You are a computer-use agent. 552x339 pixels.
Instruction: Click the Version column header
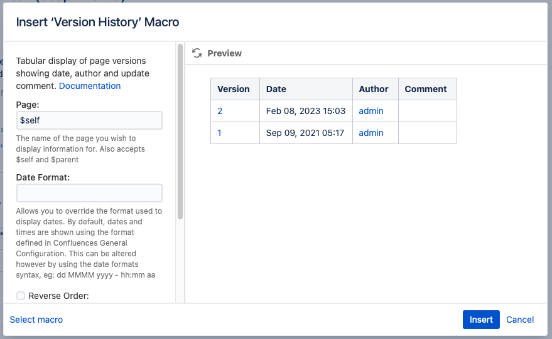pyautogui.click(x=235, y=89)
